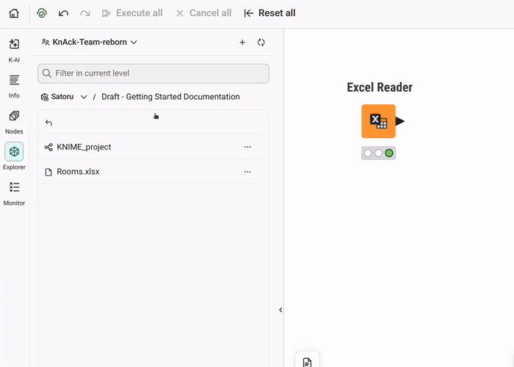
Task: Click the save-to-cloud checkmark icon
Action: (42, 13)
